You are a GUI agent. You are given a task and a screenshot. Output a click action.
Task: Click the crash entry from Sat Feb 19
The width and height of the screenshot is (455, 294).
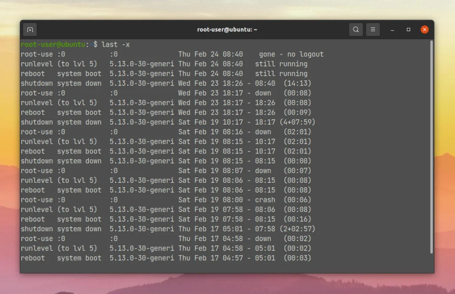click(x=265, y=200)
